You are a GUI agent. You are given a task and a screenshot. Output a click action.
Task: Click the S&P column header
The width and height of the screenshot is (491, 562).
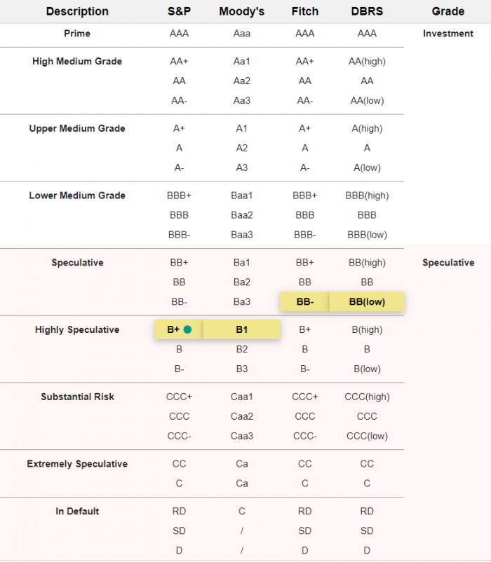click(179, 11)
